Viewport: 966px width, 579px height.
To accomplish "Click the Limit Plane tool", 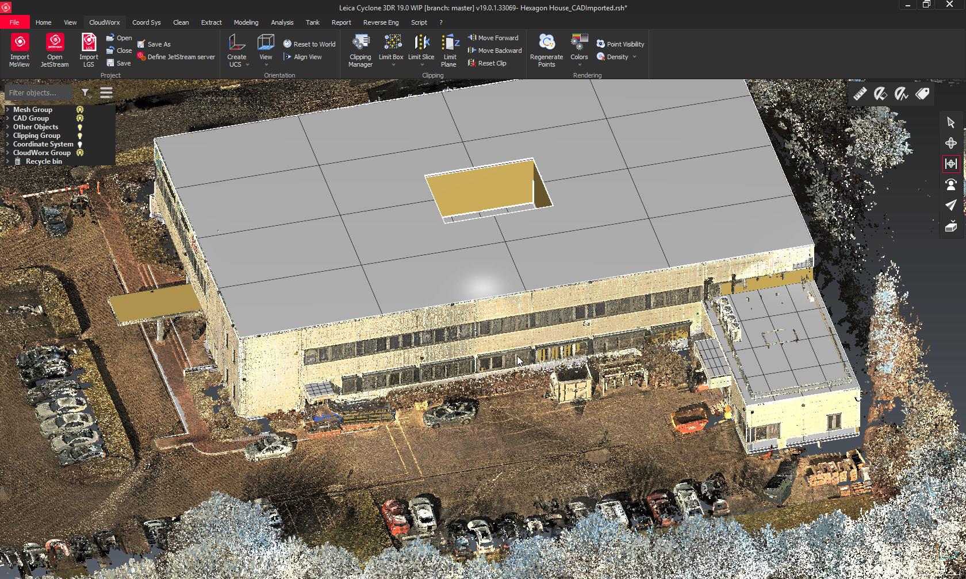I will click(x=450, y=49).
